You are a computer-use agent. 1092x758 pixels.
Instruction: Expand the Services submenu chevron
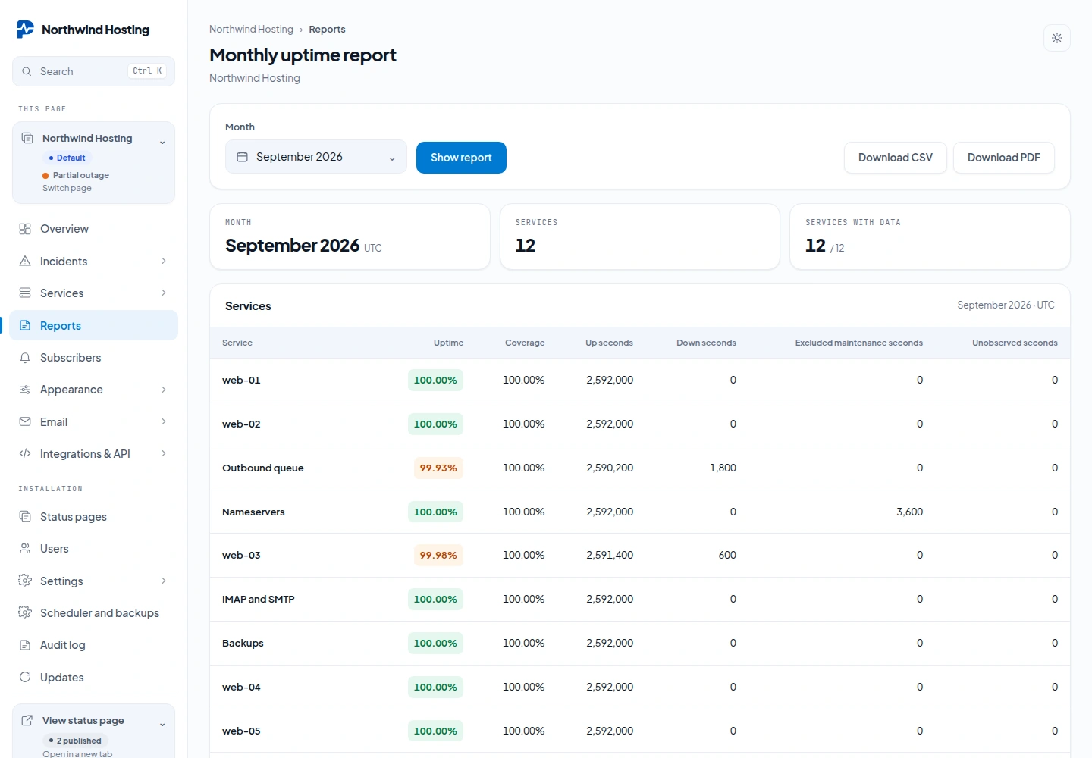coord(164,293)
